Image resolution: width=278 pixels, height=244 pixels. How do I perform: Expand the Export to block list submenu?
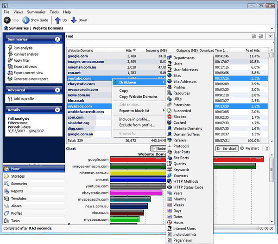point(164,110)
